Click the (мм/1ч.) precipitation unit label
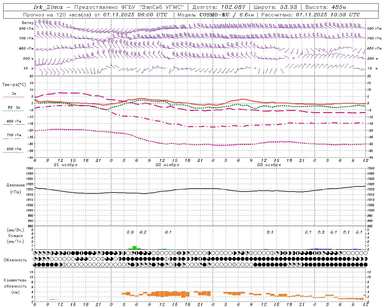Viewport: 383px width, 307px height. coord(16,241)
